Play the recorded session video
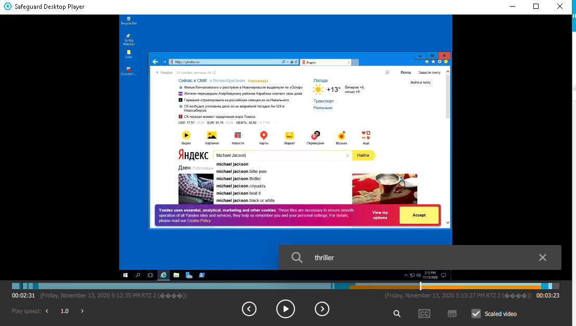This screenshot has width=576, height=326. [x=286, y=309]
